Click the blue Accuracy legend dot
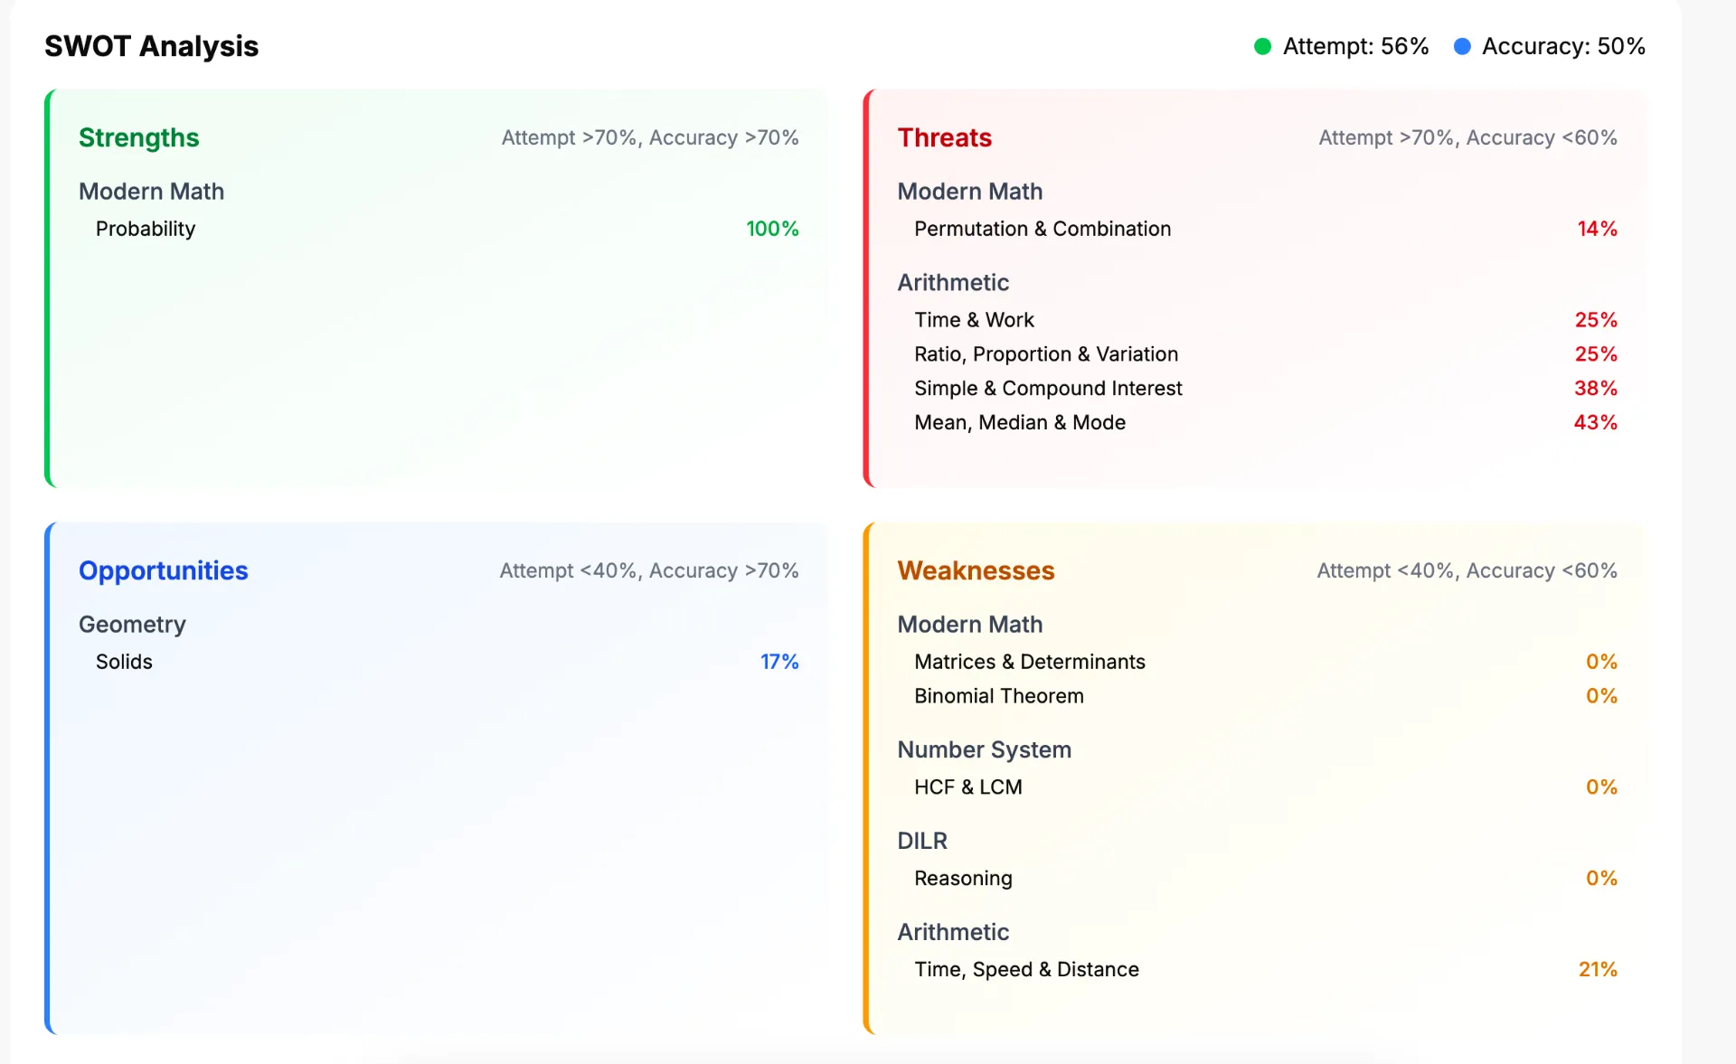This screenshot has height=1064, width=1736. click(1462, 46)
